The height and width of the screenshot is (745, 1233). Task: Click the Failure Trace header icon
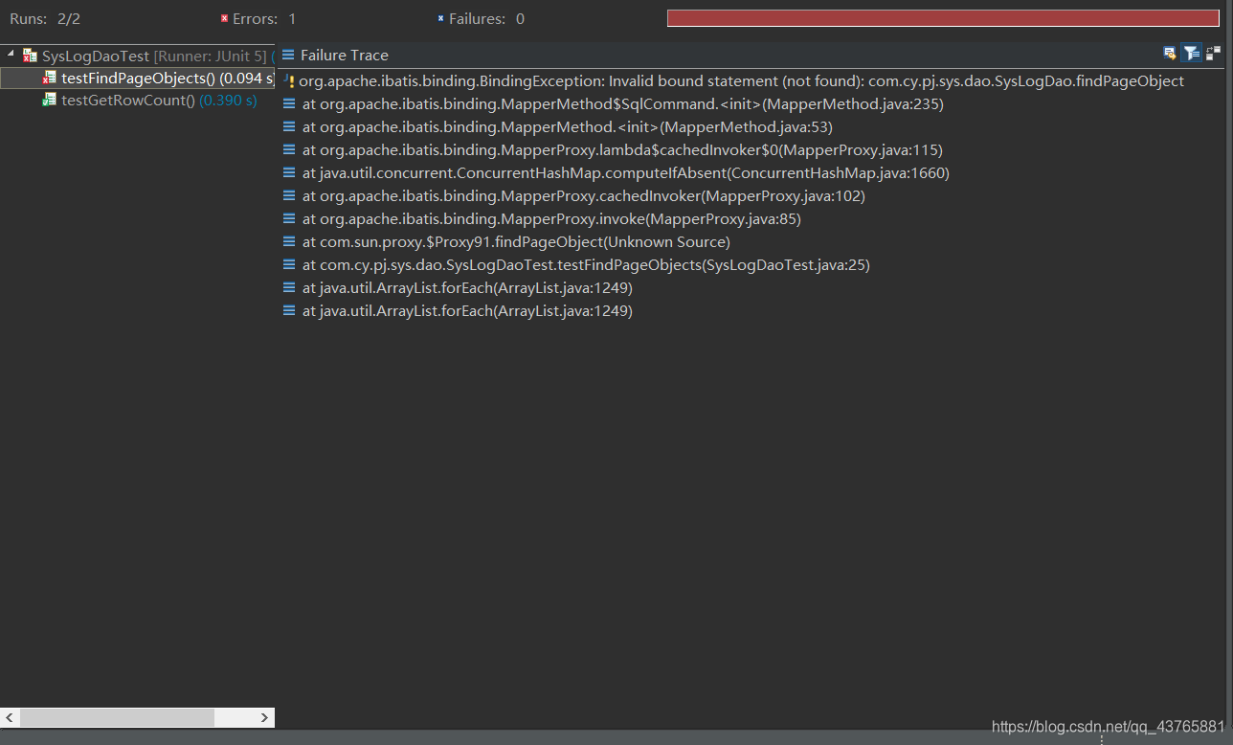pyautogui.click(x=288, y=56)
